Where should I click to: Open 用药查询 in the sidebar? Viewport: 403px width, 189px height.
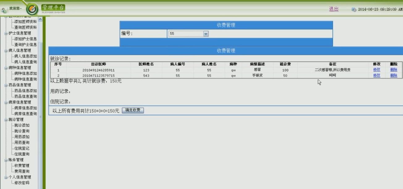pyautogui.click(x=22, y=142)
